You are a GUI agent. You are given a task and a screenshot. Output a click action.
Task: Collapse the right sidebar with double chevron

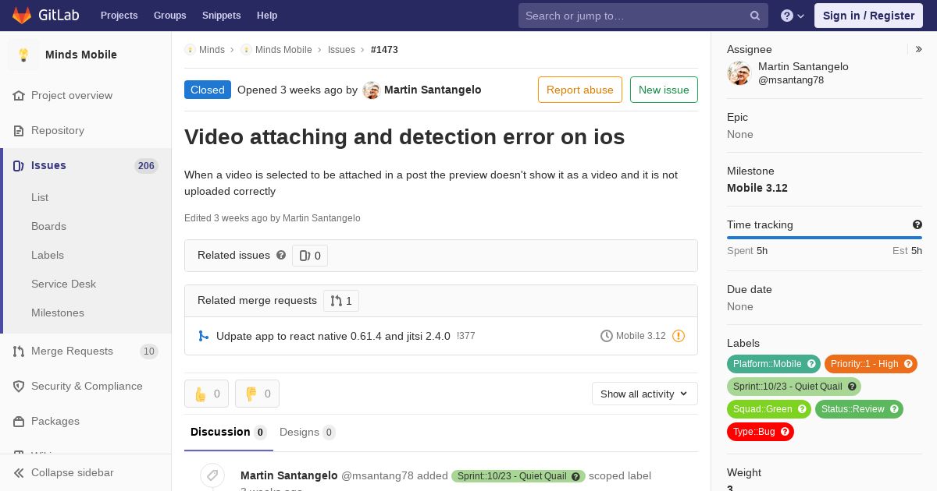point(919,49)
